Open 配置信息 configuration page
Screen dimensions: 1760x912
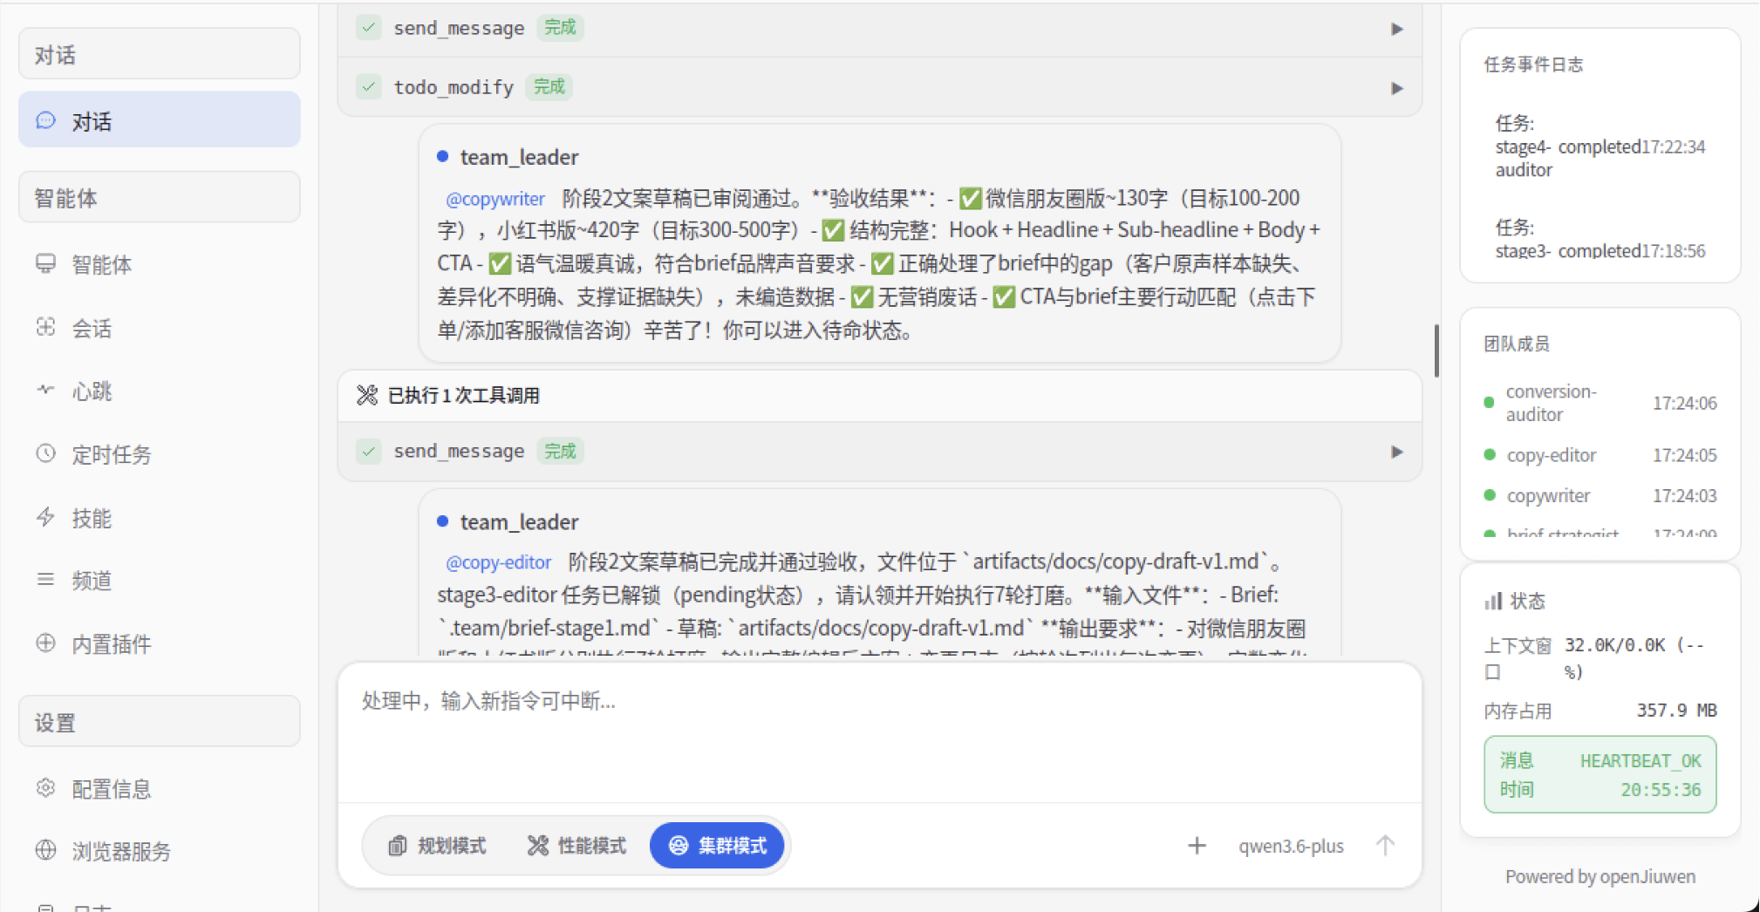point(160,788)
